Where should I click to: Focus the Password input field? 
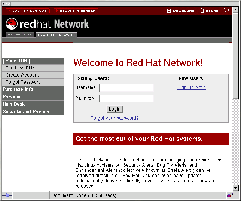pos(126,98)
